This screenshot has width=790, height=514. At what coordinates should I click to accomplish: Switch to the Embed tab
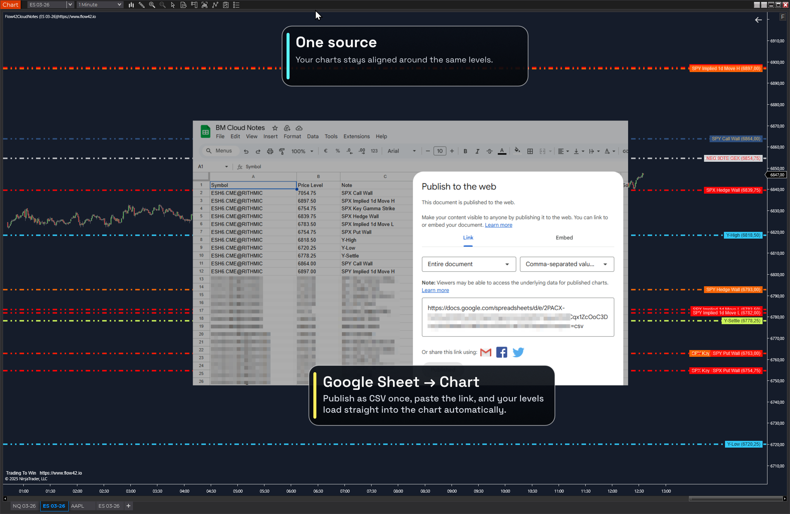coord(564,238)
